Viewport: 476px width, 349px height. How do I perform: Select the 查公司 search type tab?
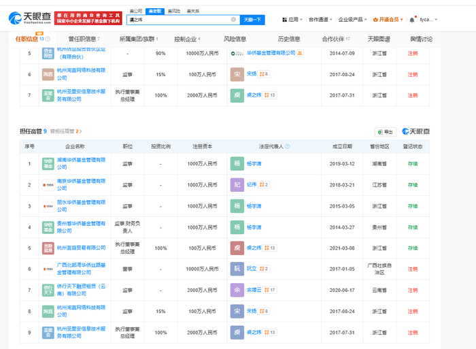135,12
